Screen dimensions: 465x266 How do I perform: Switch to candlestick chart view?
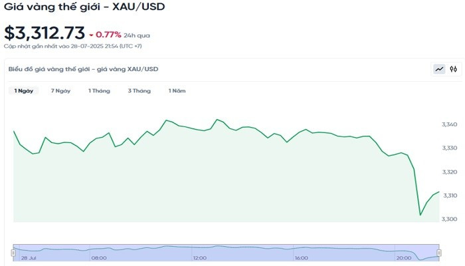coord(453,68)
